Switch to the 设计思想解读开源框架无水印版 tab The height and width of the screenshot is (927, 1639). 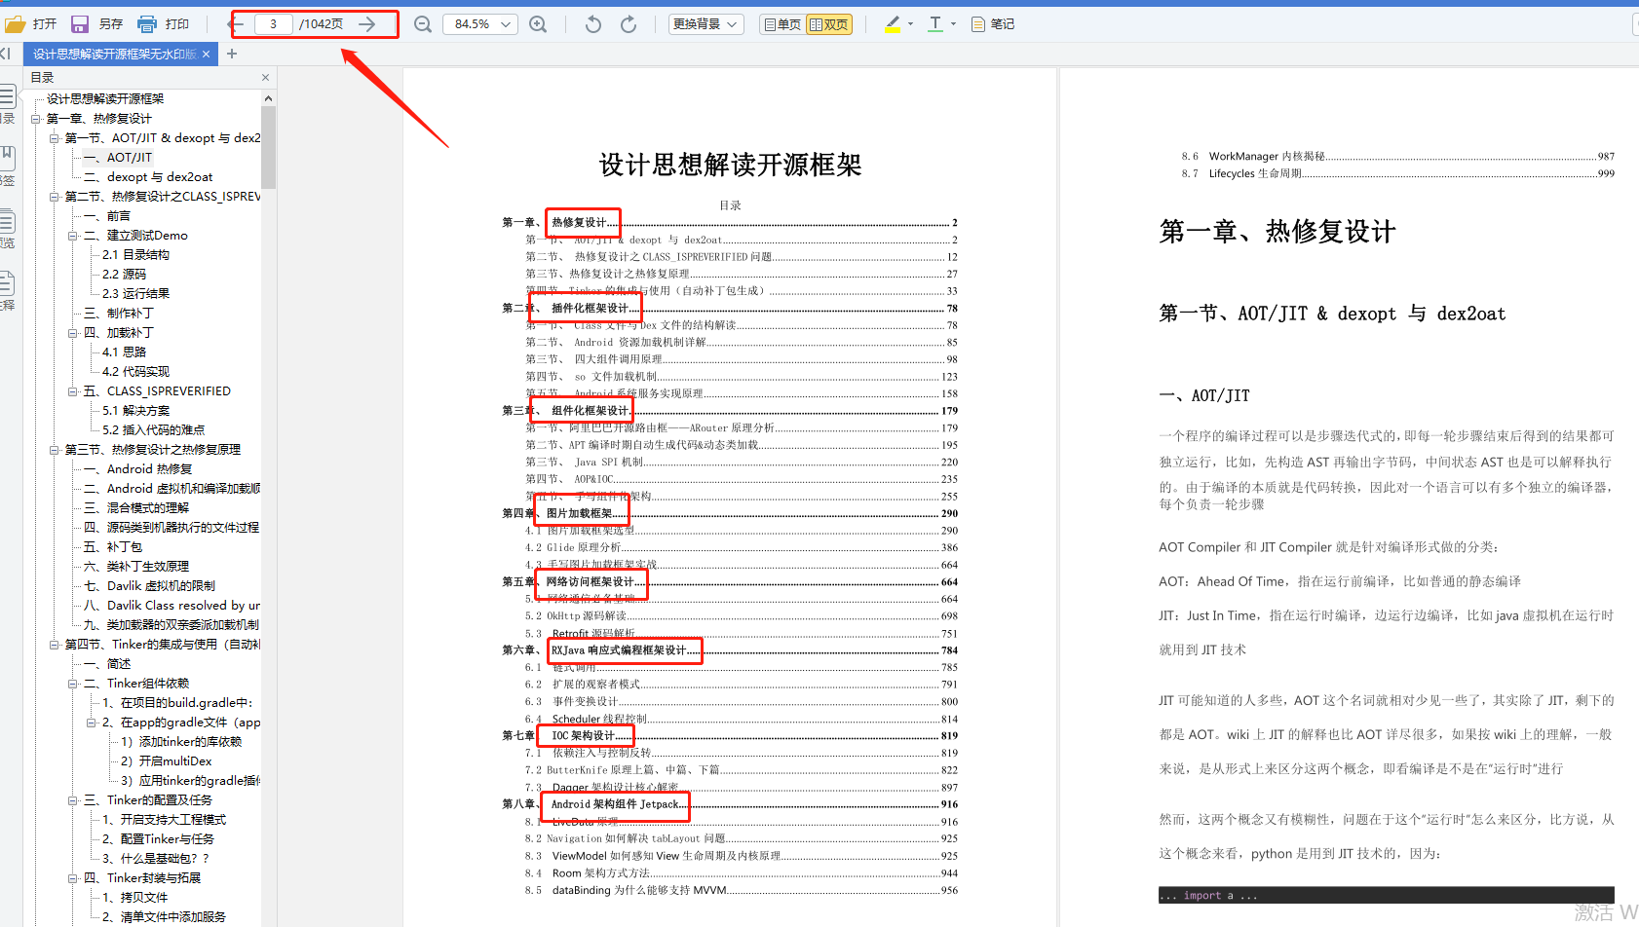pos(110,55)
